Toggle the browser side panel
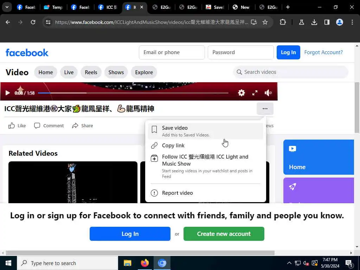This screenshot has height=270, width=360. (x=327, y=22)
